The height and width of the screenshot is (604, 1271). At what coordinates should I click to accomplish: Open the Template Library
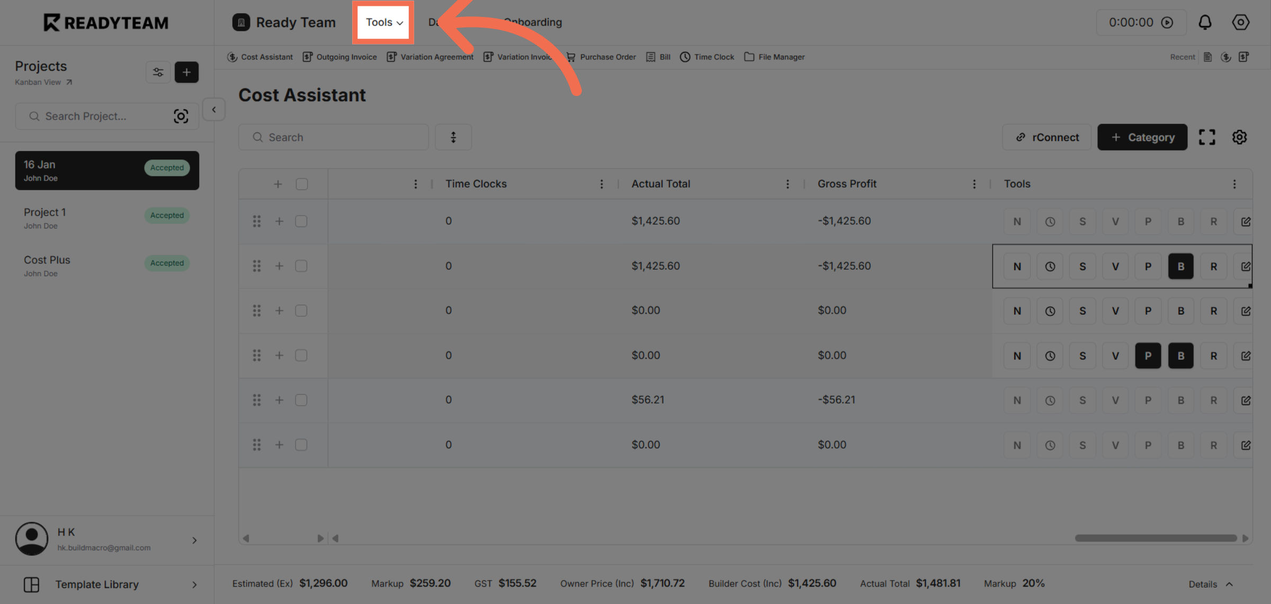(97, 584)
